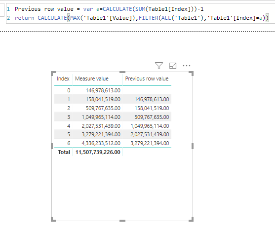Select the left-middle resize handle of table
This screenshot has width=275, height=235.
point(52,146)
